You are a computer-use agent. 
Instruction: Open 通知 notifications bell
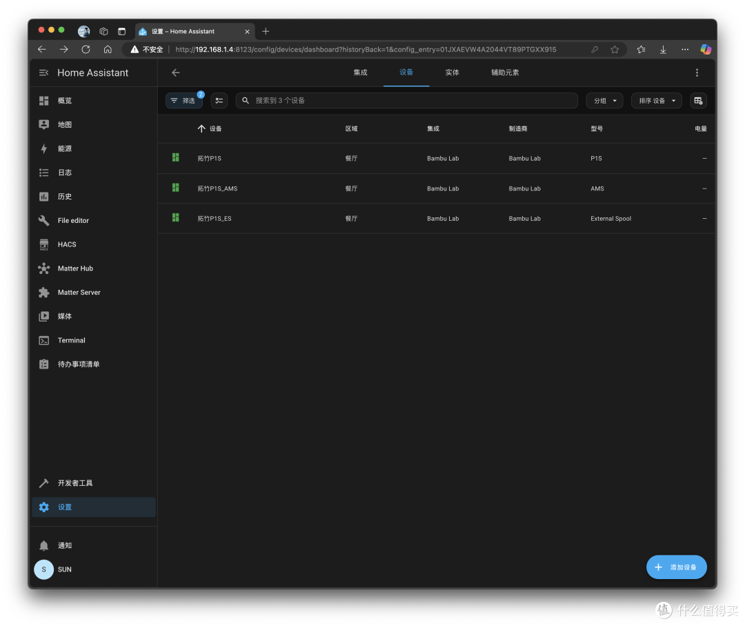pos(94,545)
